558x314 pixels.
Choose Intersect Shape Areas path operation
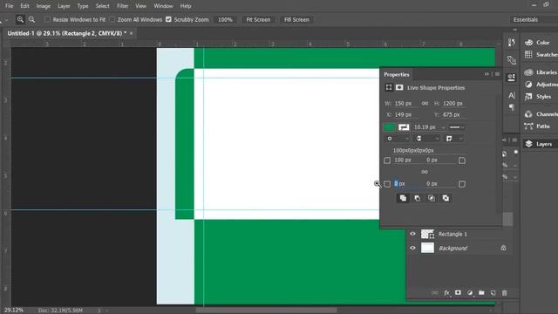click(x=432, y=198)
